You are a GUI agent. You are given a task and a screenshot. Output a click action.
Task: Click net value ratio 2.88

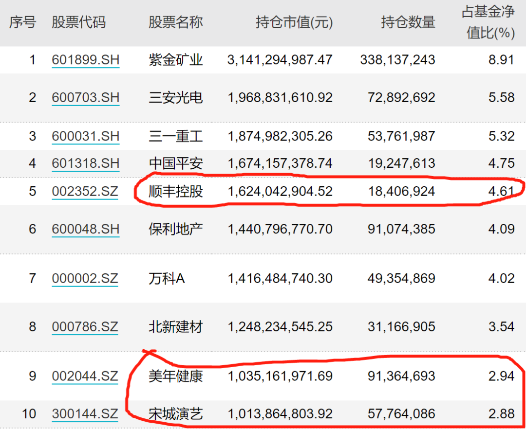tap(502, 414)
